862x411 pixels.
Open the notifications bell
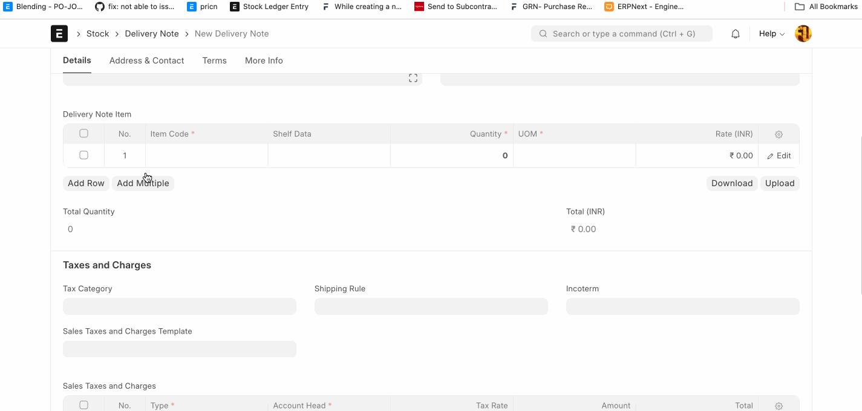pos(736,34)
